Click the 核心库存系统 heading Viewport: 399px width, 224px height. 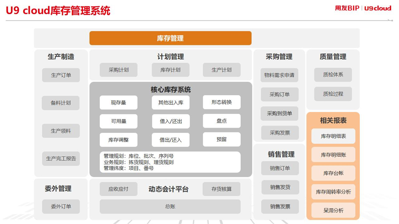point(170,90)
